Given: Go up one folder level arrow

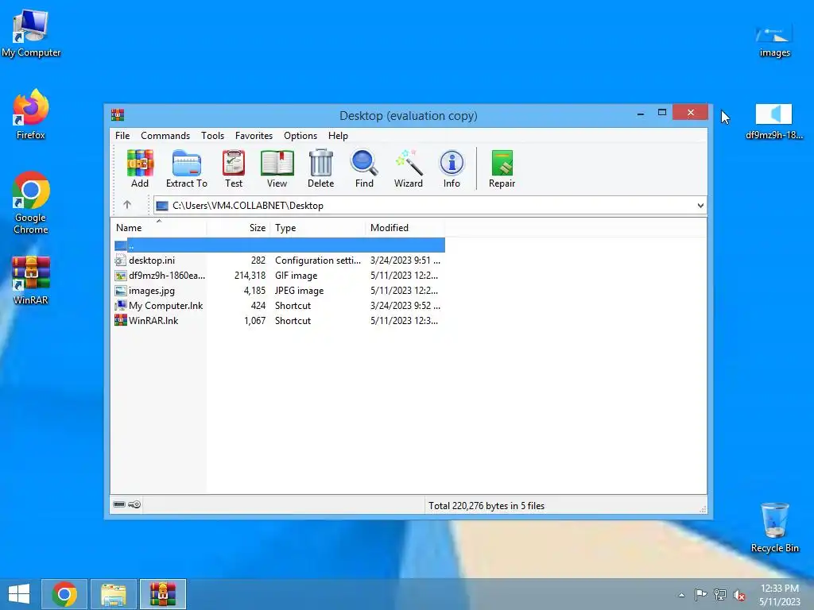Looking at the screenshot, I should (127, 205).
